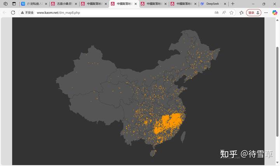Click the 不安全 site security indicator
This screenshot has height=166, width=280.
coord(27,12)
